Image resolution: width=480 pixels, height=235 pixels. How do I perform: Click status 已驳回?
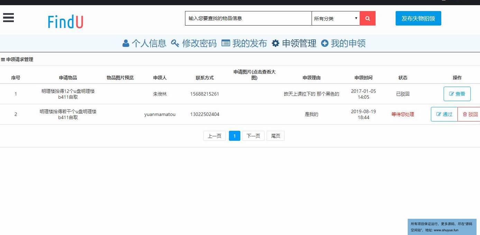(x=403, y=94)
